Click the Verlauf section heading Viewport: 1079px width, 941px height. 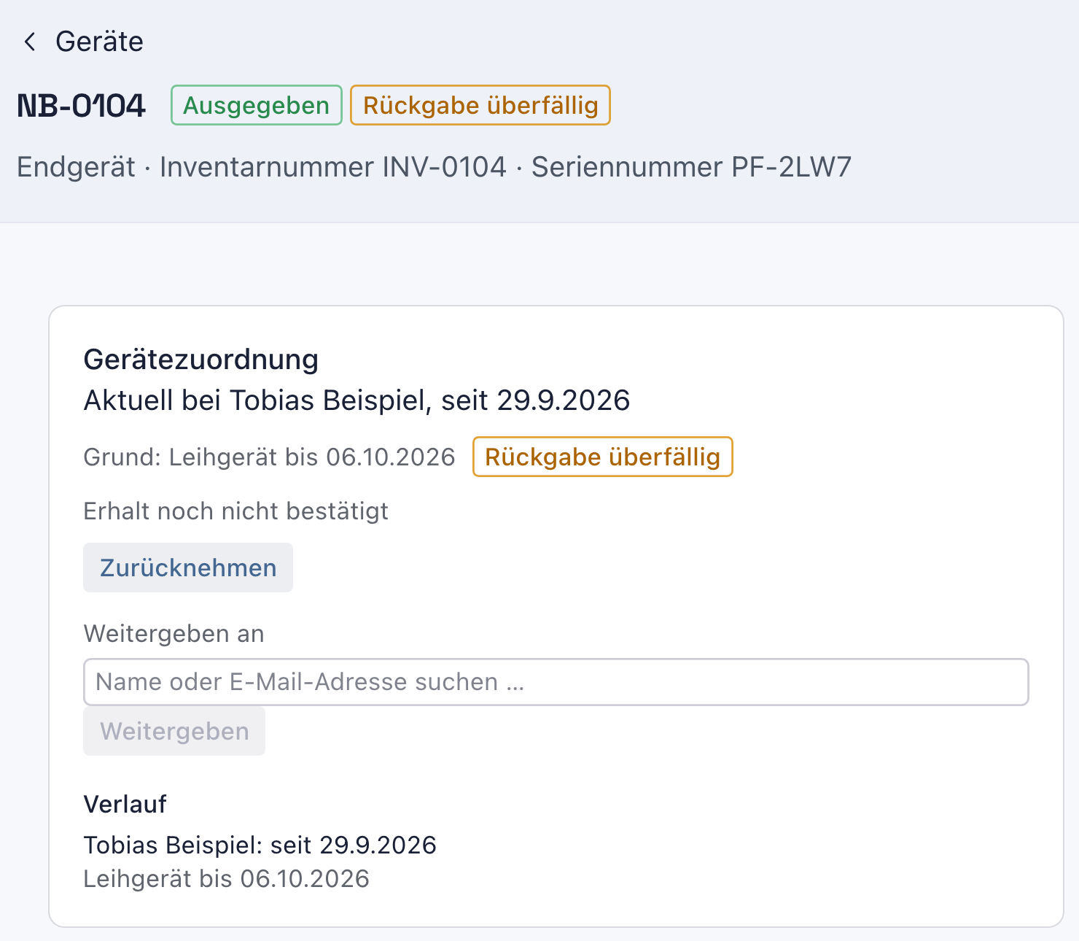tap(125, 804)
